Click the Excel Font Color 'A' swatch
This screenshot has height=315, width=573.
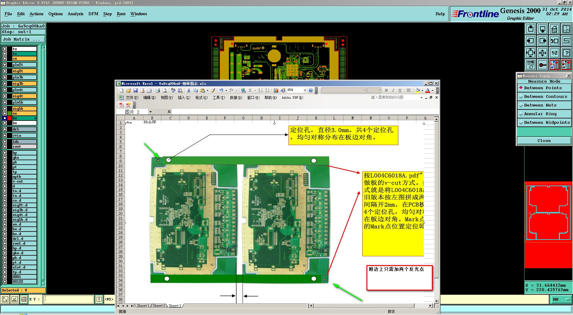428,90
